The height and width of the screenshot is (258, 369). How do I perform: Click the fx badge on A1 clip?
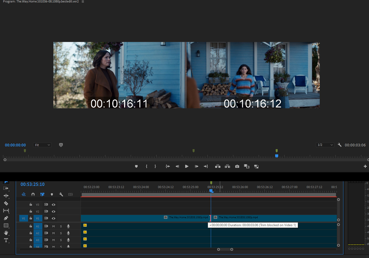[x=85, y=225]
